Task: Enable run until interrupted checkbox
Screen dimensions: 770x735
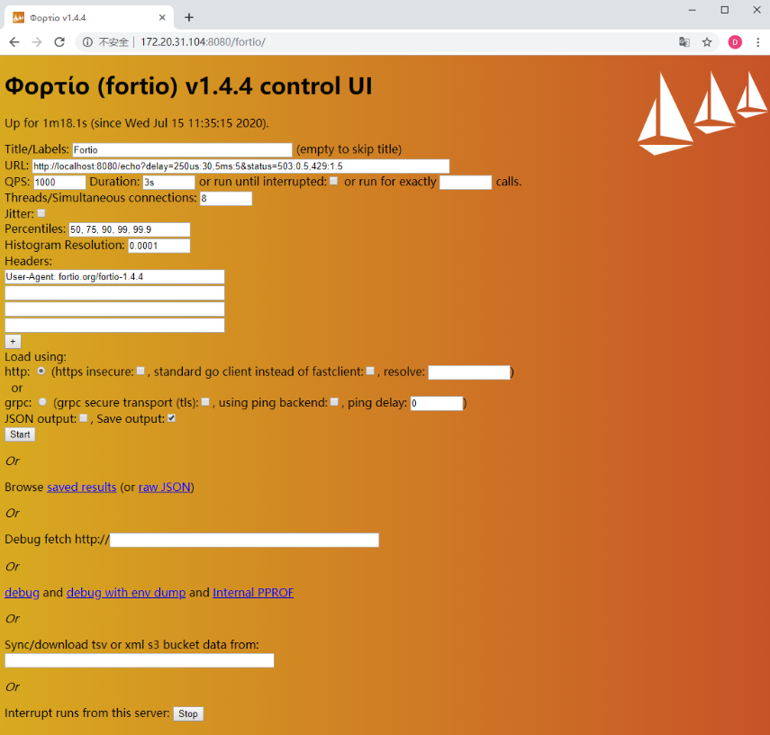Action: tap(334, 181)
